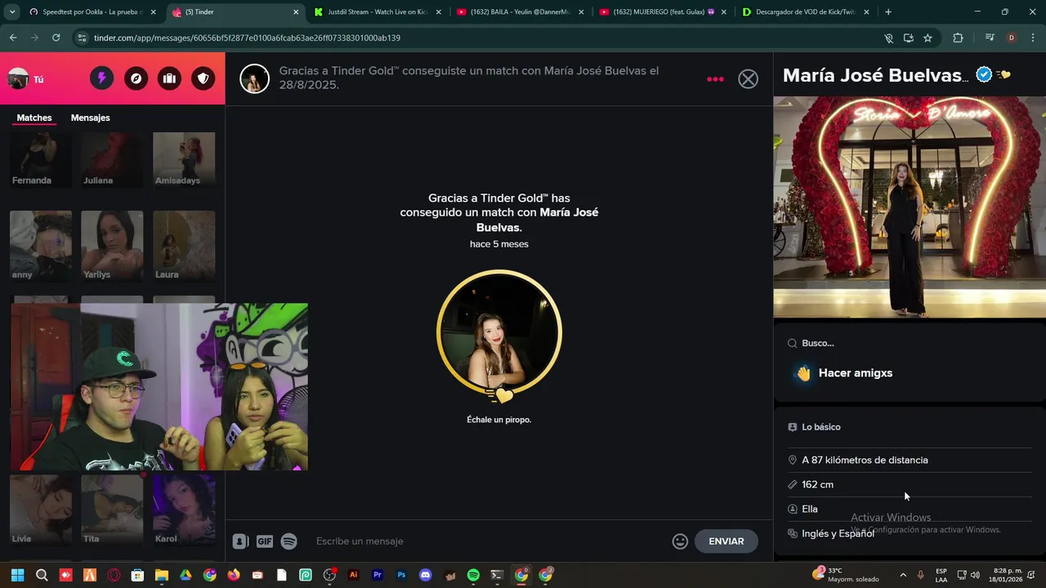Switch to BAILA Yeulin YouTube tab

coord(521,12)
